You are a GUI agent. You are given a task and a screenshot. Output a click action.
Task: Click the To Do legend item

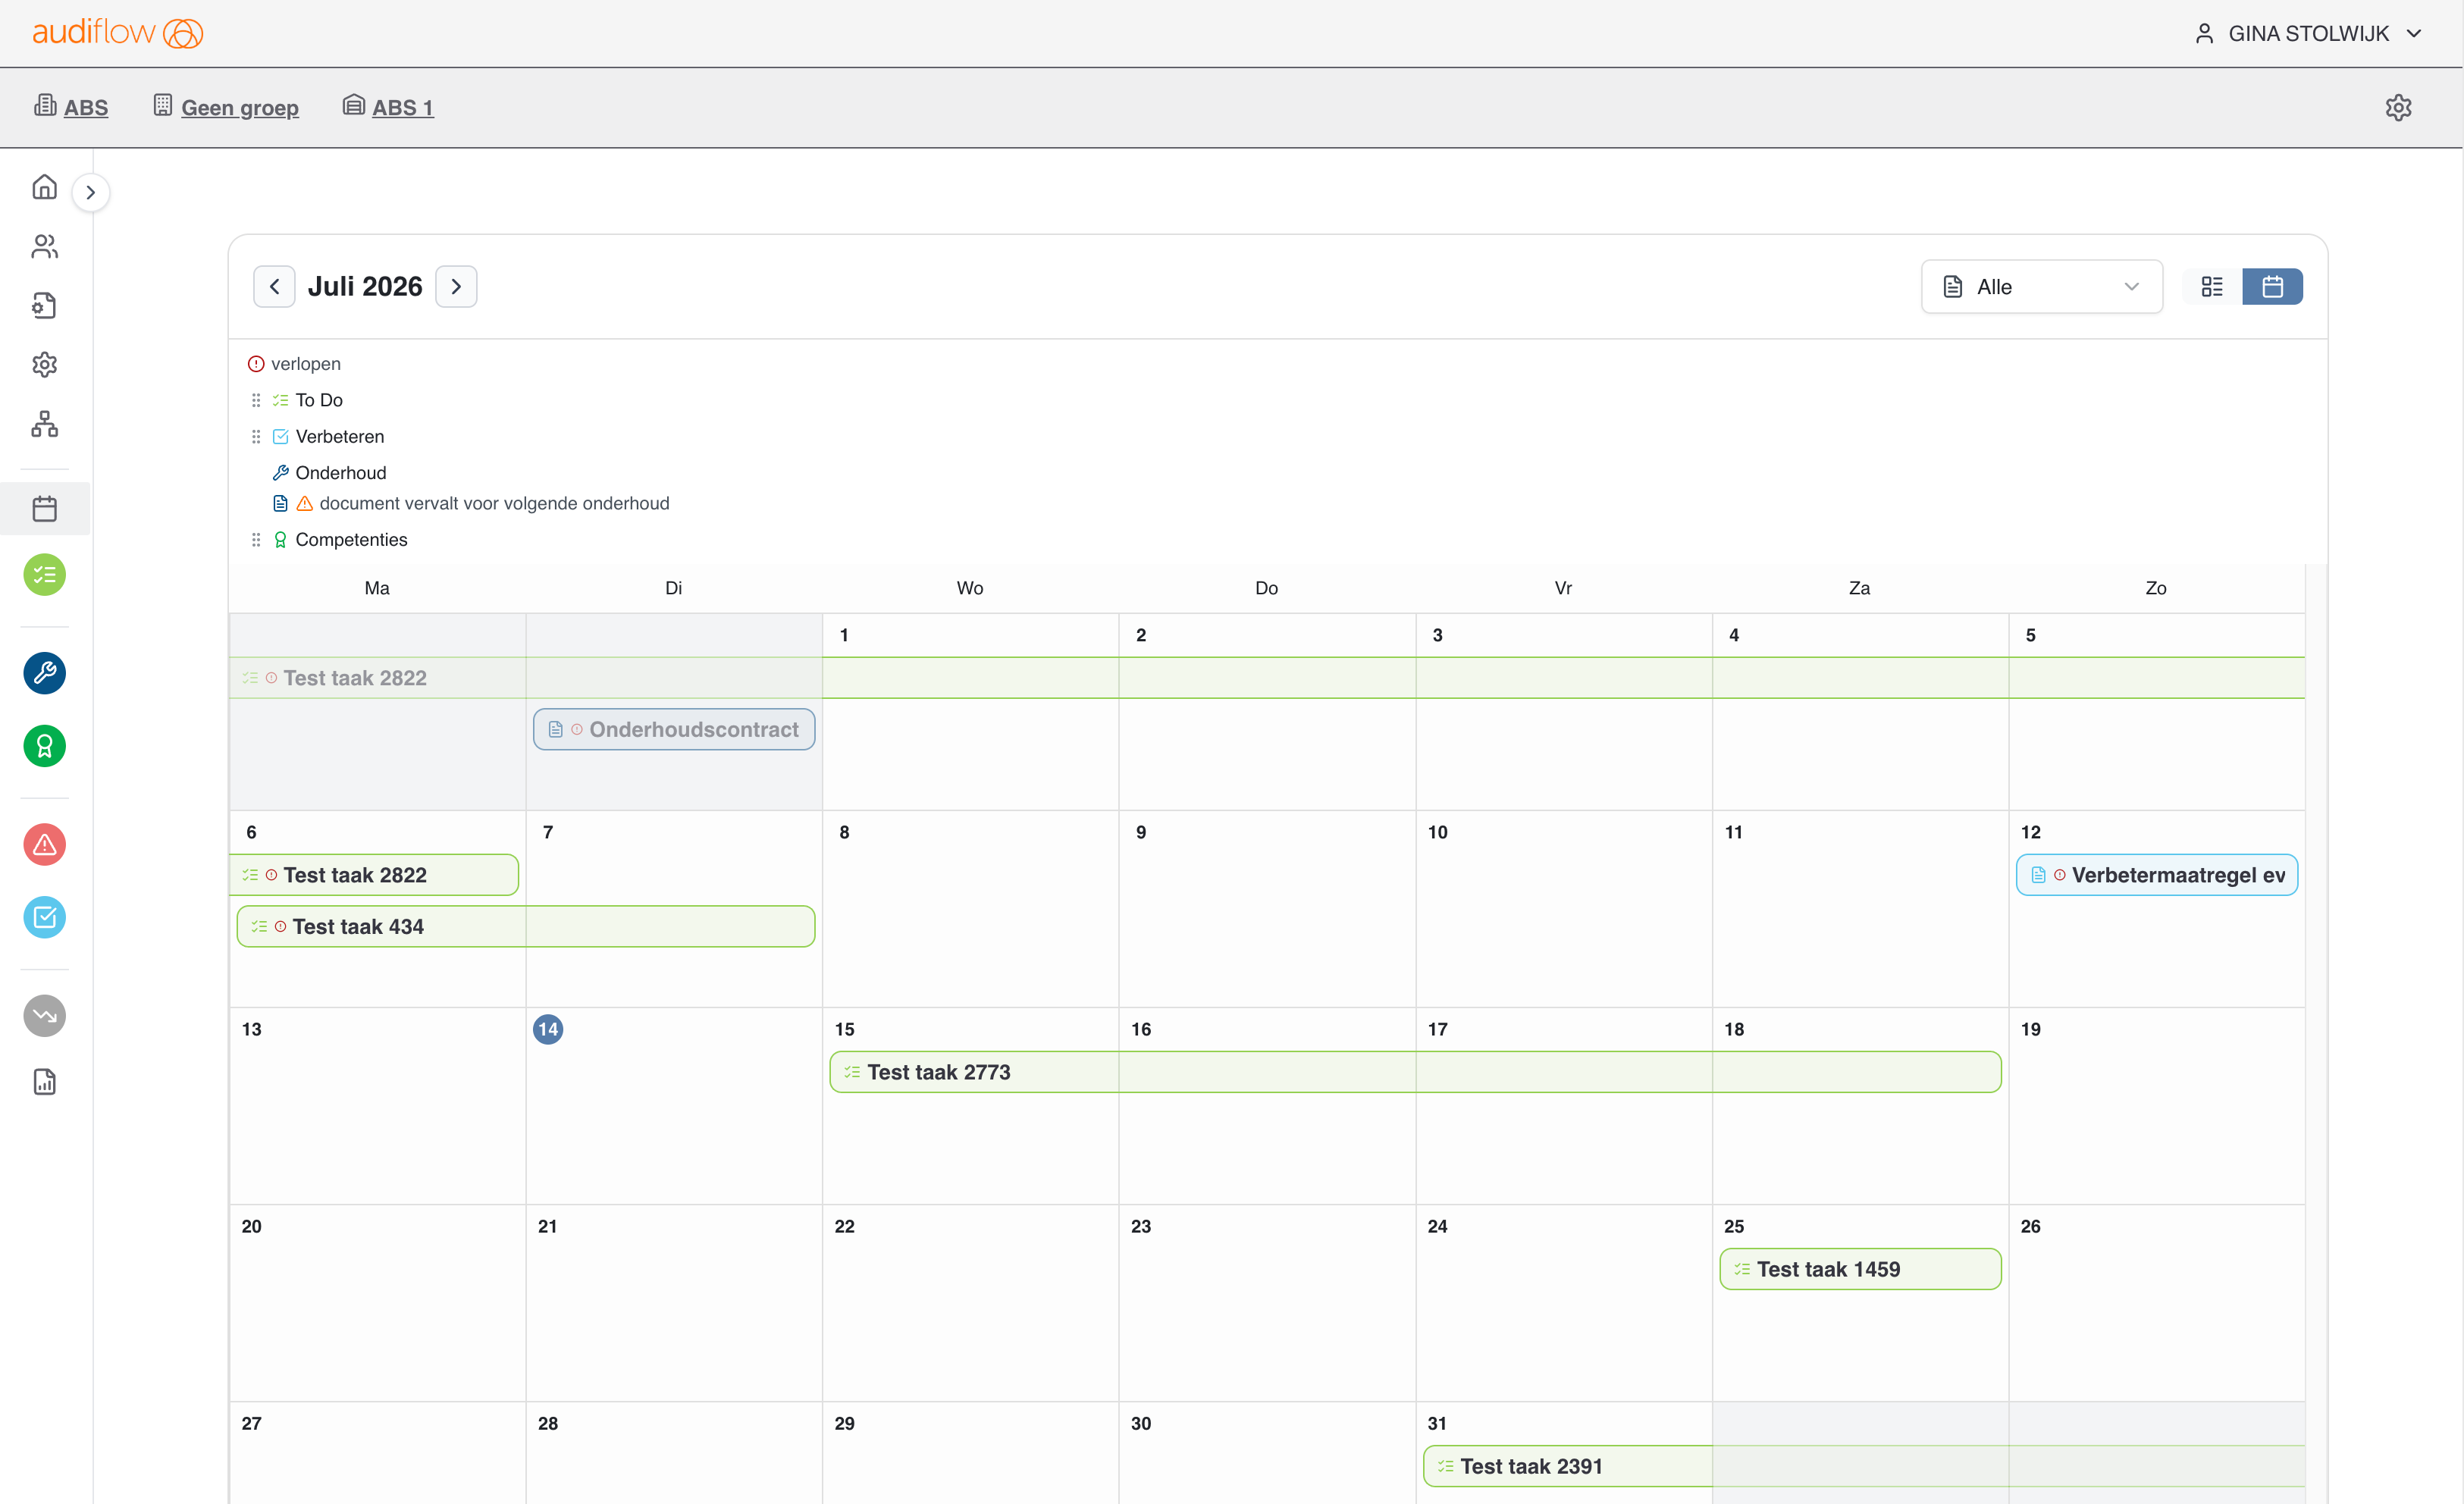tap(308, 400)
